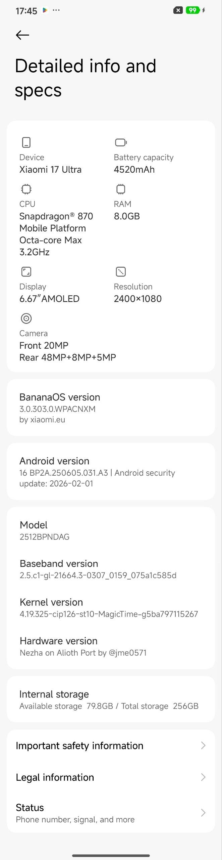This screenshot has width=222, height=860.
Task: Tap the BananaOS version entry
Action: [111, 407]
